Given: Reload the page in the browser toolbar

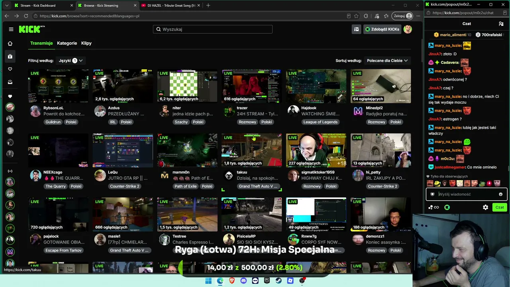Looking at the screenshot, I should coord(26,16).
